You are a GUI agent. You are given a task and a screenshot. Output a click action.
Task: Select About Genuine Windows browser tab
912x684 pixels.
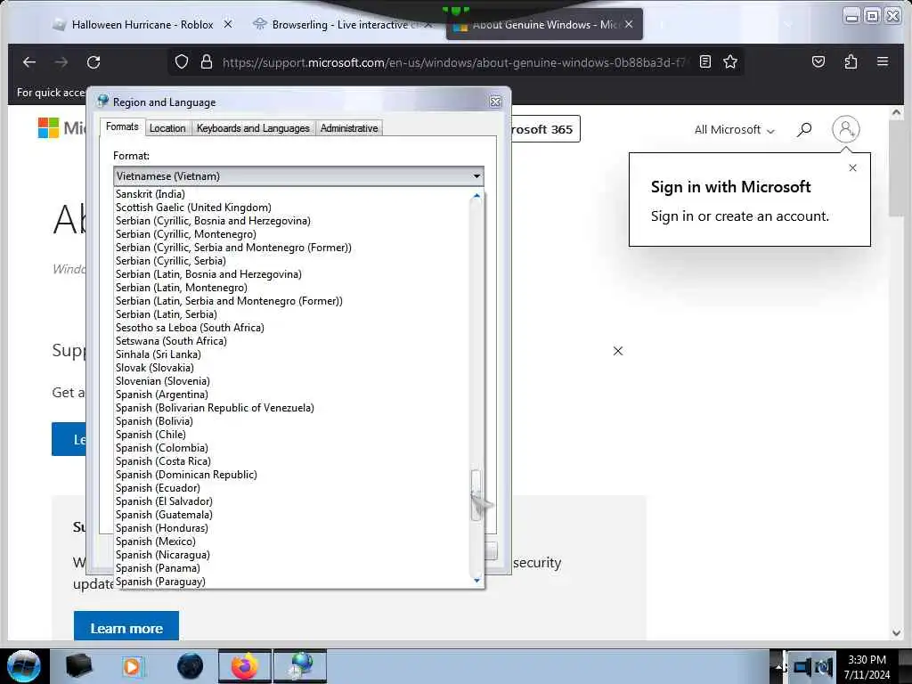(544, 24)
